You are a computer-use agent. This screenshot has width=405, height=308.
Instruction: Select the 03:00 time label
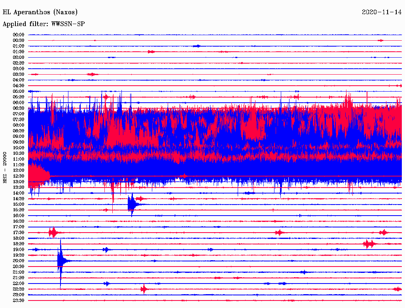pyautogui.click(x=19, y=69)
